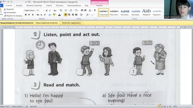Click русский language in status bar
The width and height of the screenshot is (193, 108).
tap(33, 106)
